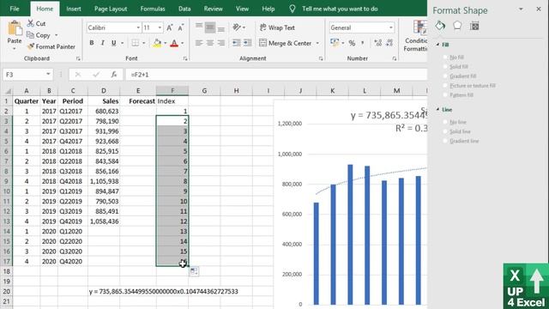Image resolution: width=549 pixels, height=309 pixels.
Task: Increase cell indent
Action: click(248, 43)
